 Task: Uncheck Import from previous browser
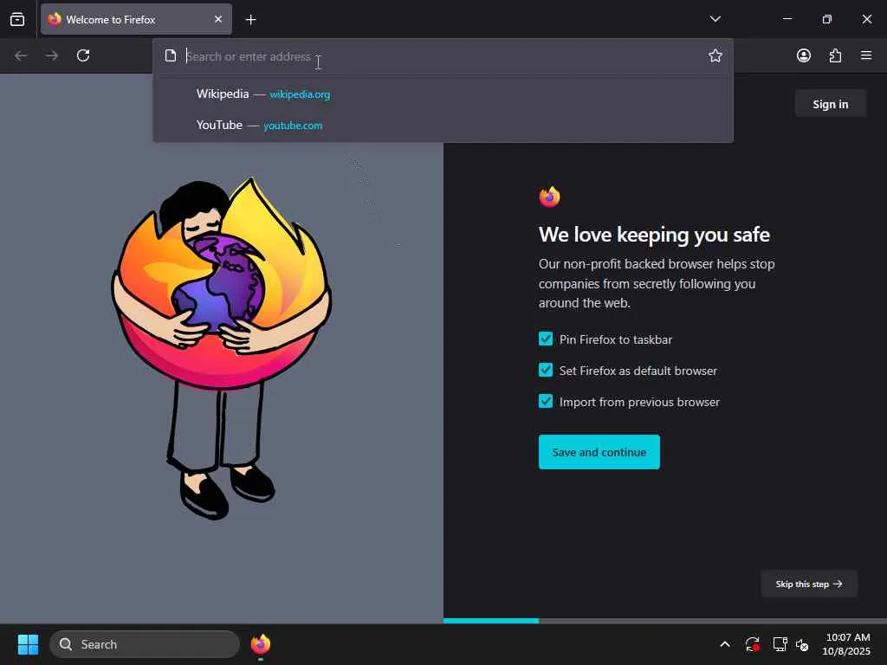pos(546,401)
